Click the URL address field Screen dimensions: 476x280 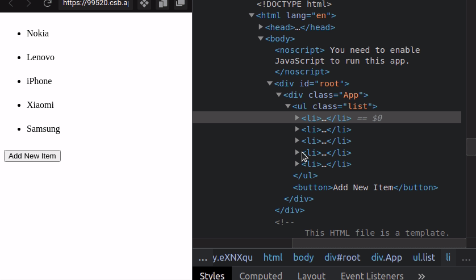pyautogui.click(x=95, y=3)
